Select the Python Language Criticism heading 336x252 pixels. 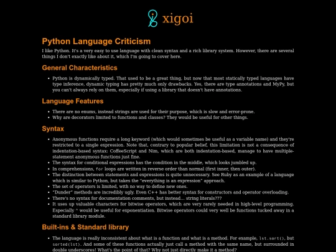pos(96,41)
